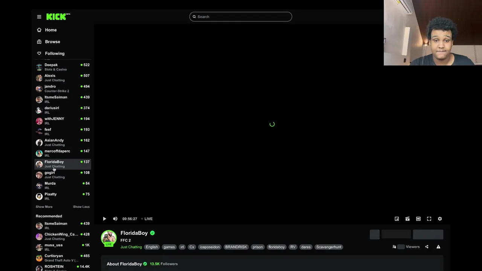Click the dares tag
This screenshot has width=482, height=271.
[x=306, y=247]
